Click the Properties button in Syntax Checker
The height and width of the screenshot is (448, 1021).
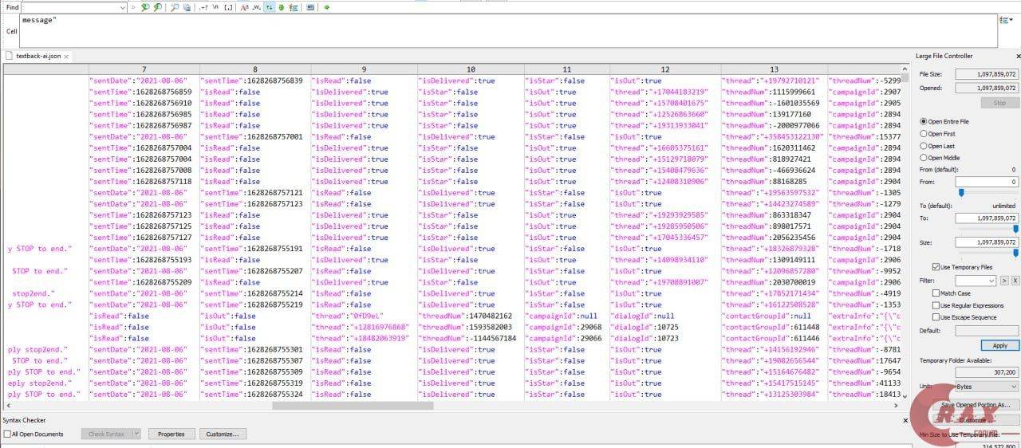(x=171, y=434)
